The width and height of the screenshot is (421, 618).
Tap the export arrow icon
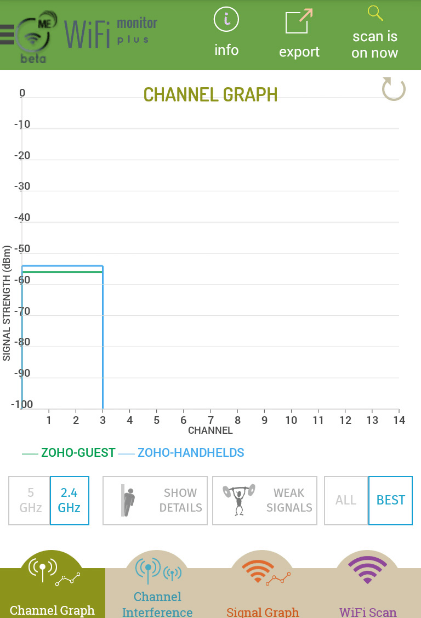coord(299,21)
